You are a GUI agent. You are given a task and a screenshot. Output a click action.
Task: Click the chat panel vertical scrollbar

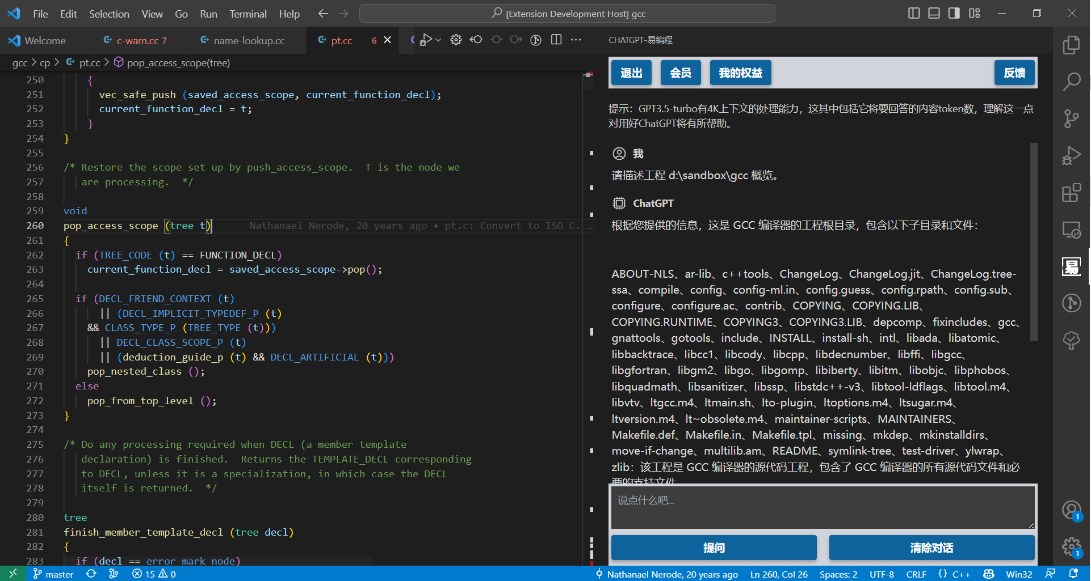(x=1034, y=242)
